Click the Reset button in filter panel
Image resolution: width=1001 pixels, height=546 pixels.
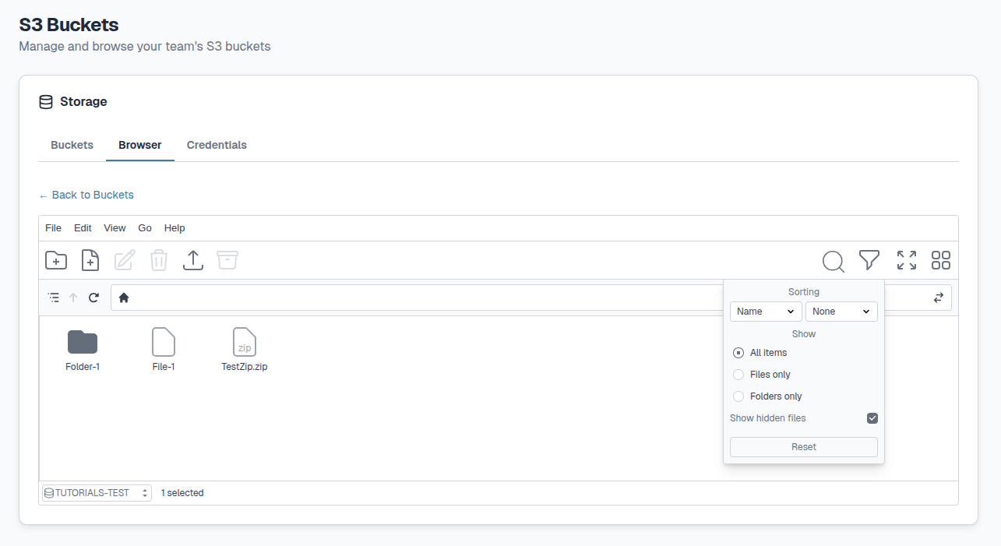(x=803, y=447)
